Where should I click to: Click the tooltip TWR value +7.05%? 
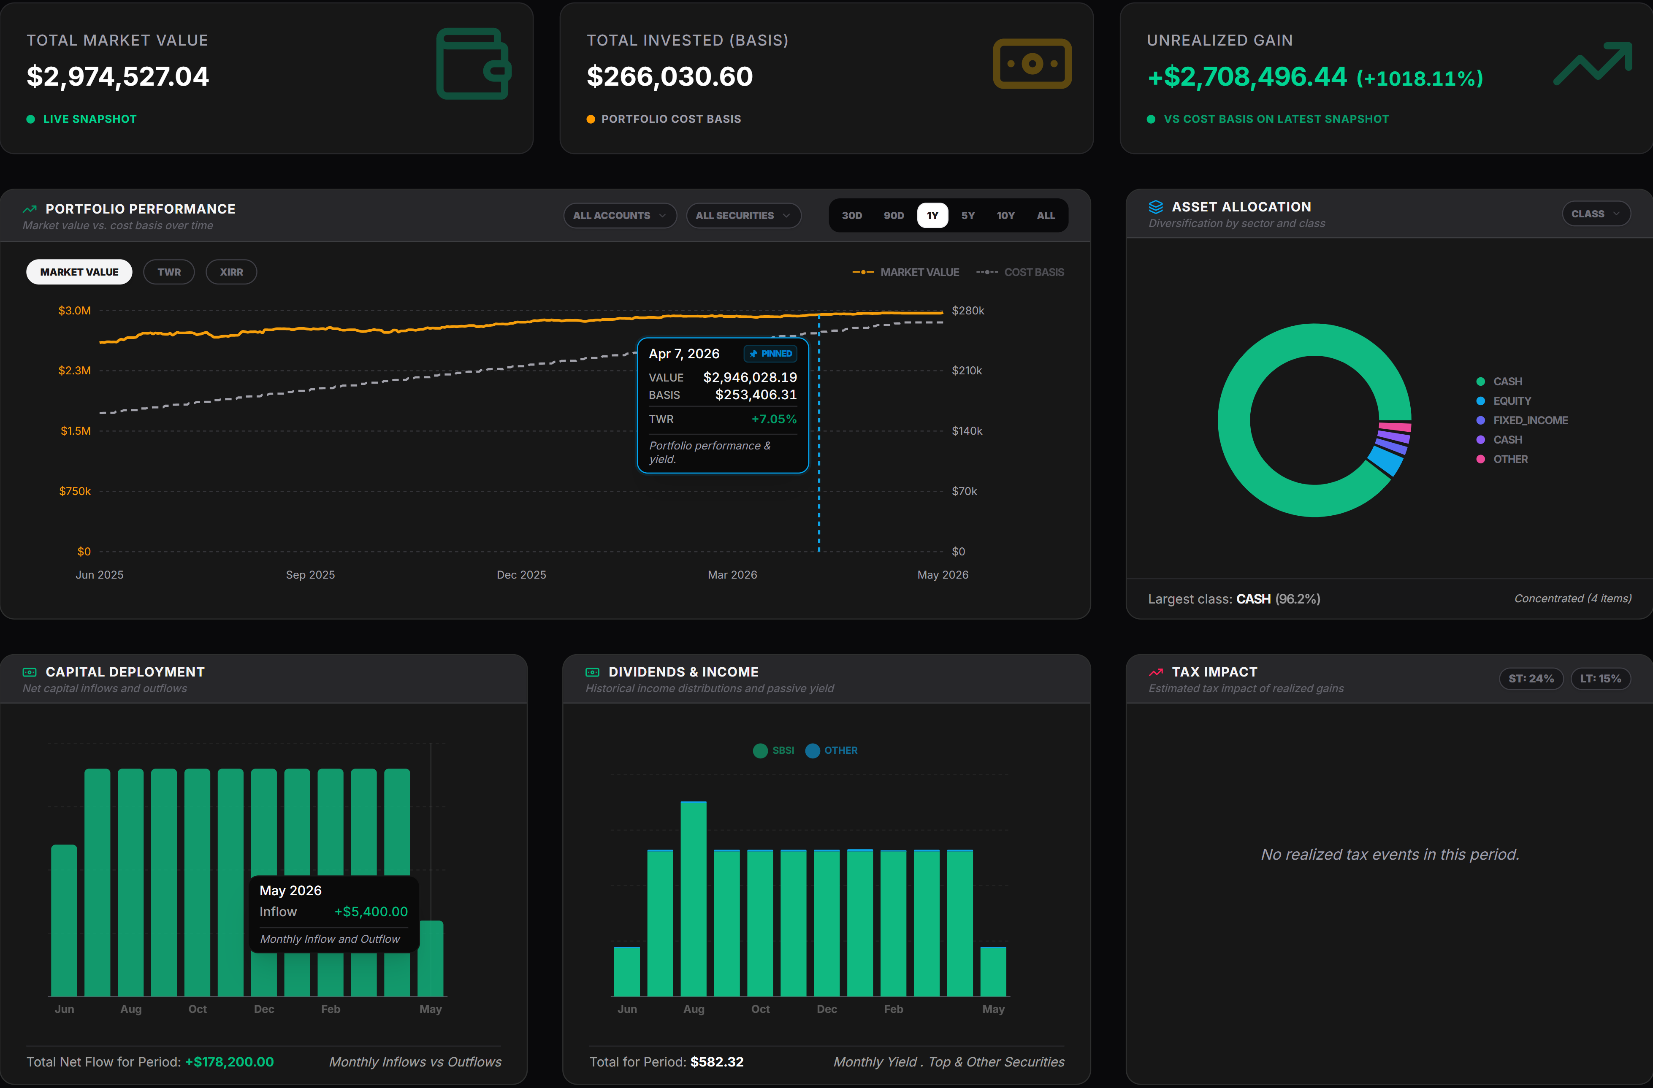pyautogui.click(x=774, y=419)
